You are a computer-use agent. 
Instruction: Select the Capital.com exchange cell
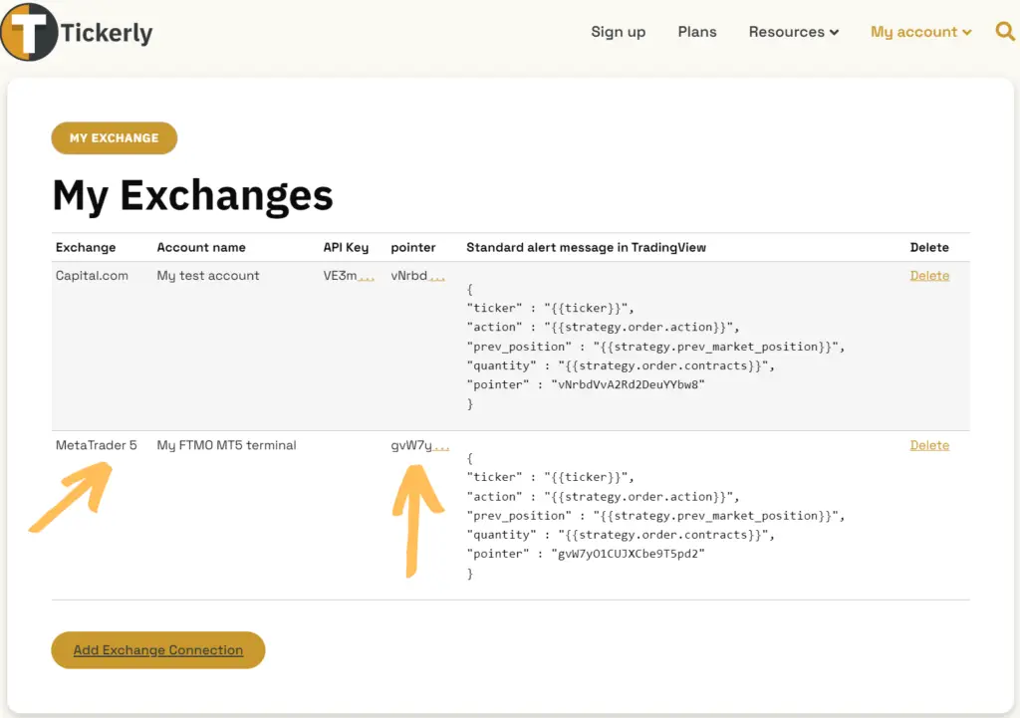(92, 275)
